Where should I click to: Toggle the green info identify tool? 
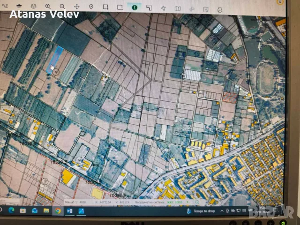pyautogui.click(x=135, y=7)
